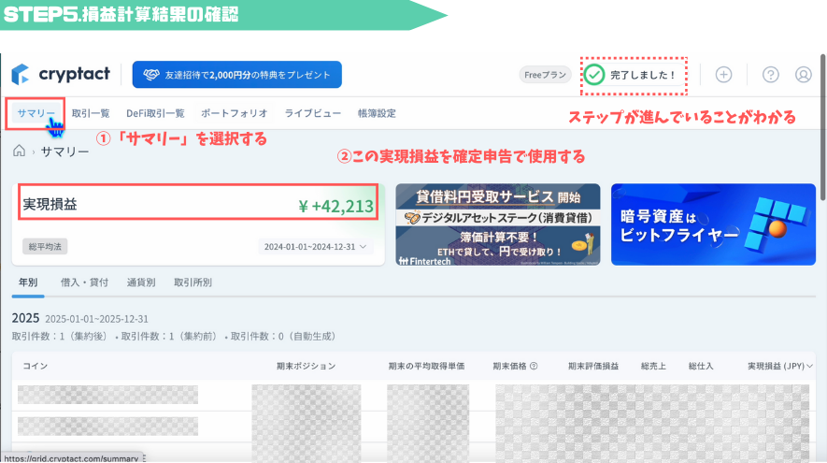Screen dimensions: 827x463
Task: Open the サマリー tab
Action: [36, 113]
